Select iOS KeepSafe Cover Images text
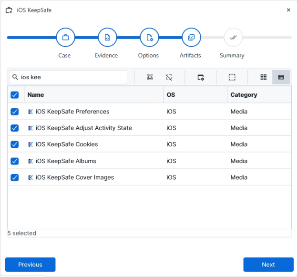The width and height of the screenshot is (297, 277). [x=75, y=177]
